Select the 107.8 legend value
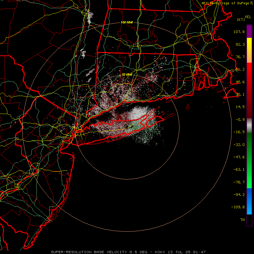This screenshot has height=254, width=254. tap(239, 32)
